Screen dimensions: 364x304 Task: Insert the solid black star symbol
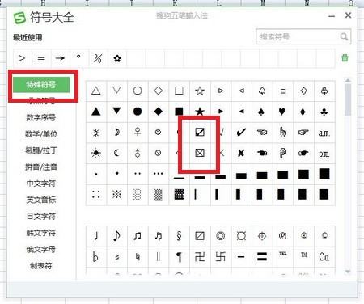coord(200,112)
